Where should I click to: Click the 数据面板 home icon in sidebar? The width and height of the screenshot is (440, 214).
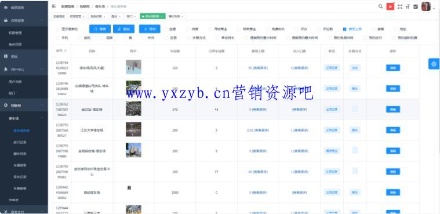tap(6, 8)
